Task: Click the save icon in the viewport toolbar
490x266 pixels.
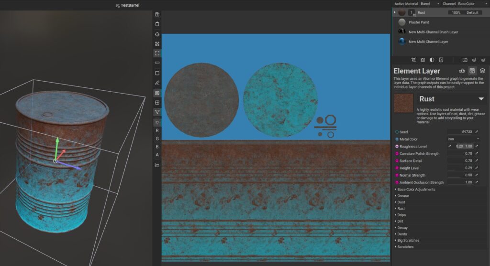Action: (157, 14)
